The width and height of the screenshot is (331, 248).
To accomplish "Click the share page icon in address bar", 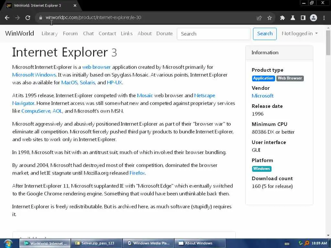I will 259,18.
